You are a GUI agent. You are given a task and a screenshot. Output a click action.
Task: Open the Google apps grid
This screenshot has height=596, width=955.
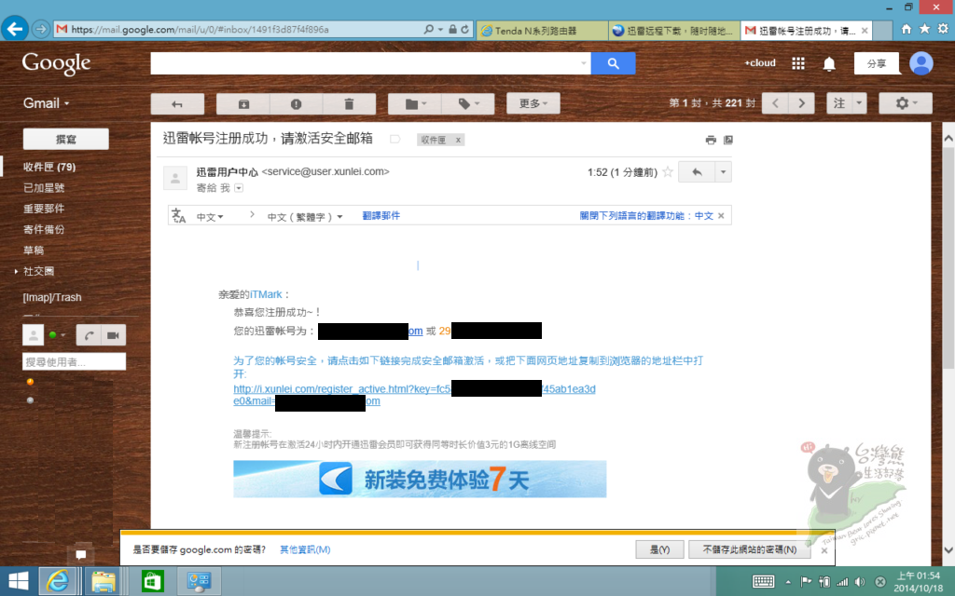pos(798,63)
